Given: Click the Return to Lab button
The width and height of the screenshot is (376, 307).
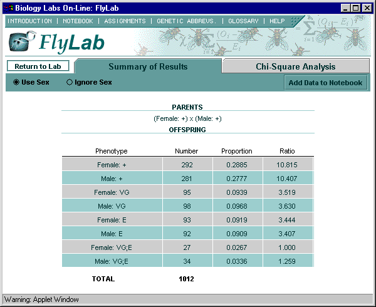Looking at the screenshot, I should point(38,66).
